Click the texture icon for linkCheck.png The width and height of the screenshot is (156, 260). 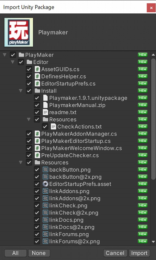pyautogui.click(x=45, y=205)
